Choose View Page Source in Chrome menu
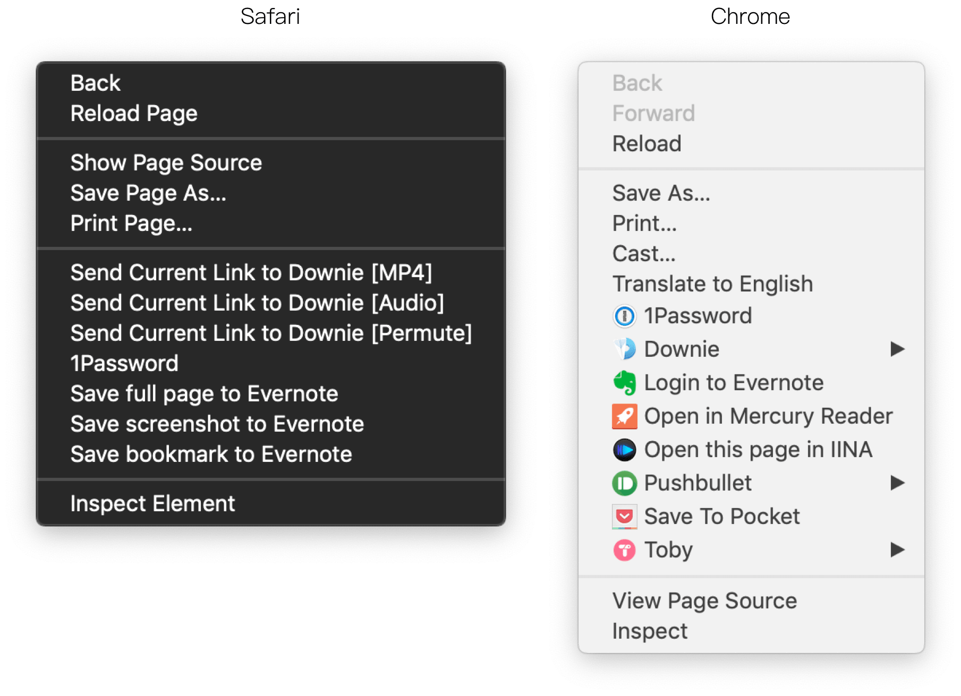961x696 pixels. (704, 601)
